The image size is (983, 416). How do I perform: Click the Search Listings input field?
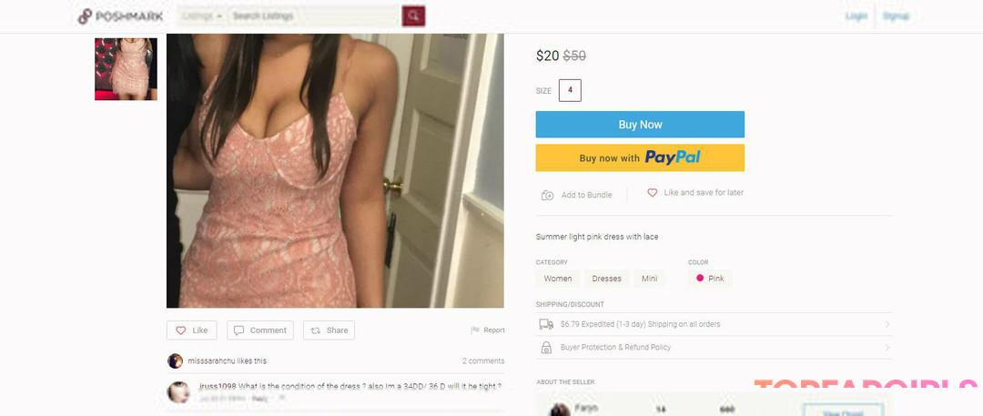point(315,16)
